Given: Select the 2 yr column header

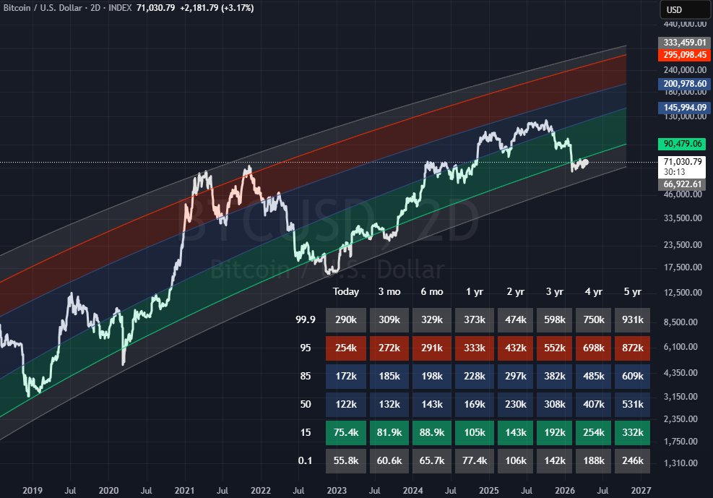Looking at the screenshot, I should 515,291.
